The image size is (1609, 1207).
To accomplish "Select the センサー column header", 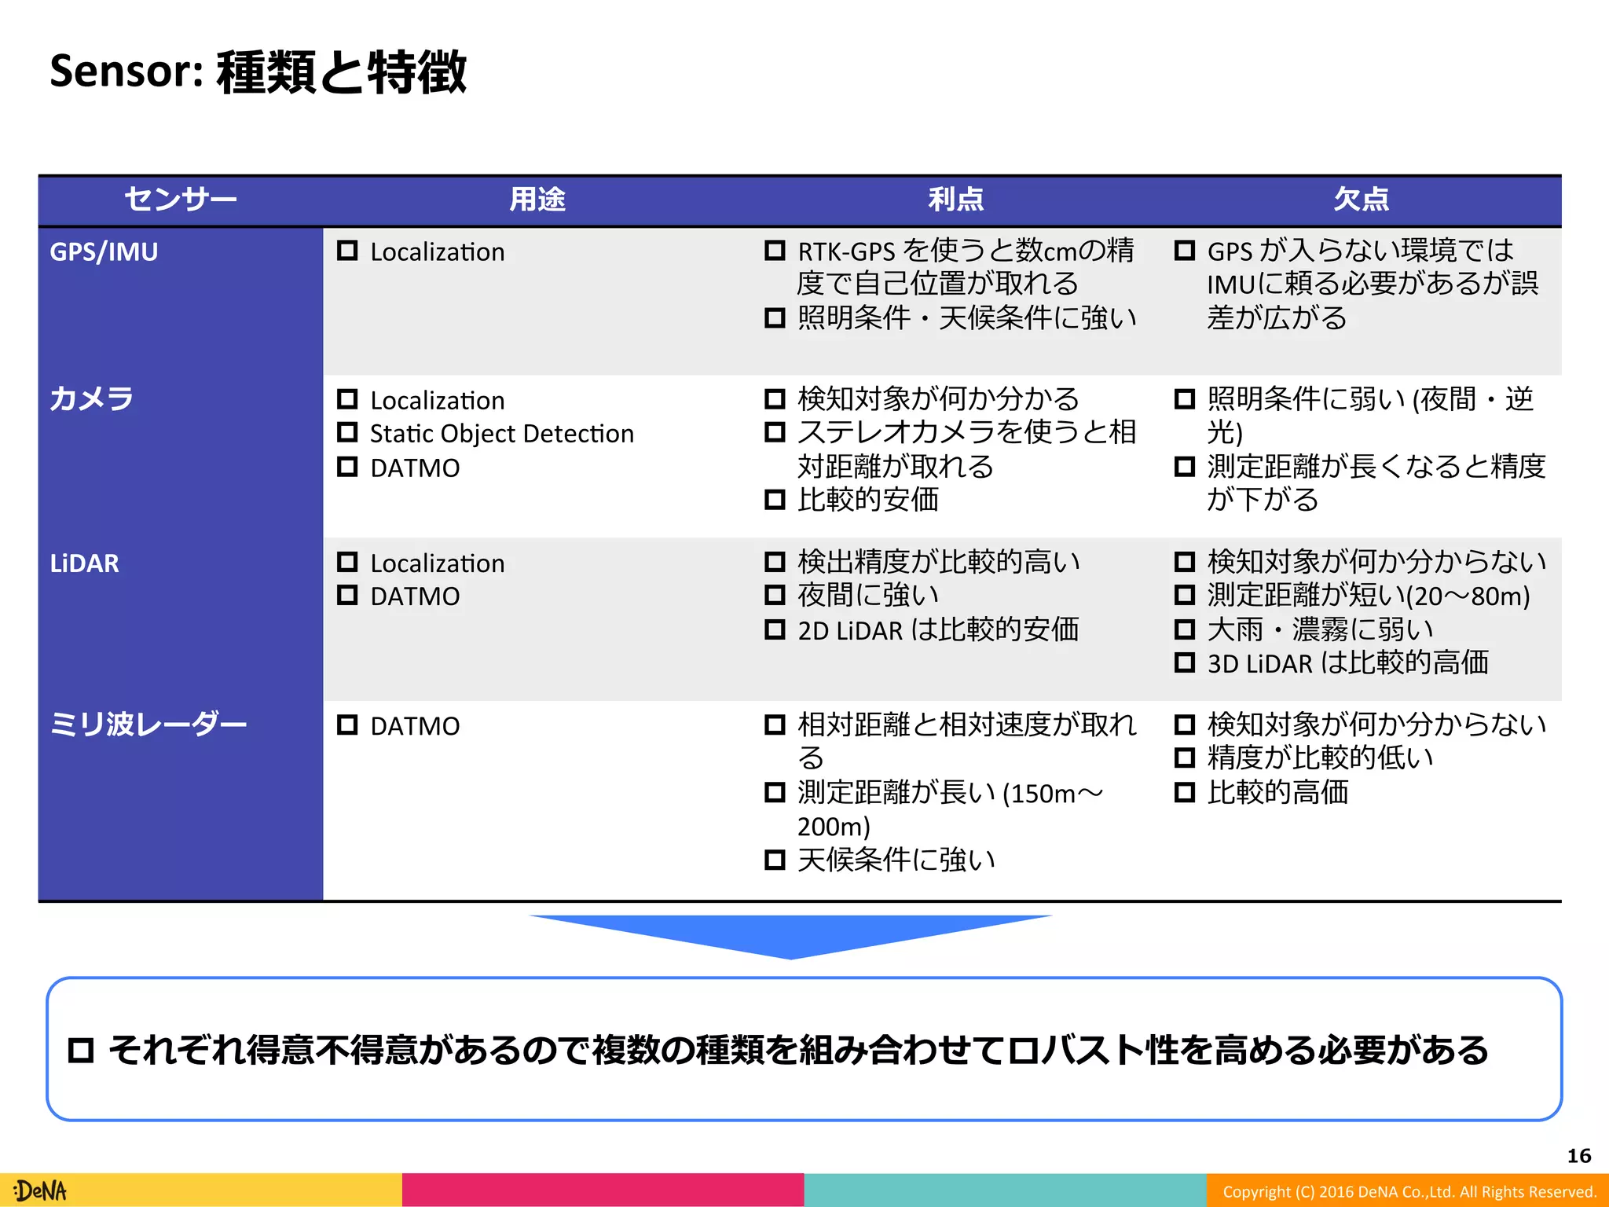I will (181, 200).
